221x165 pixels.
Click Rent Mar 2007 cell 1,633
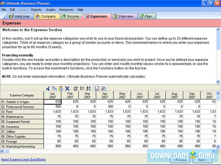tap(88, 112)
